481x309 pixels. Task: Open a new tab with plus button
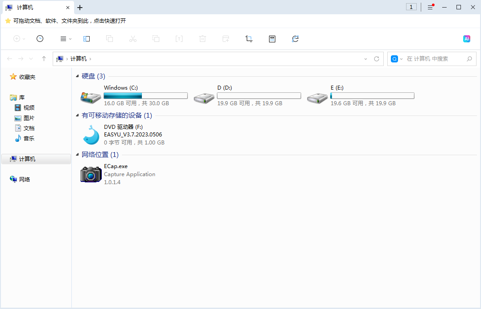80,8
